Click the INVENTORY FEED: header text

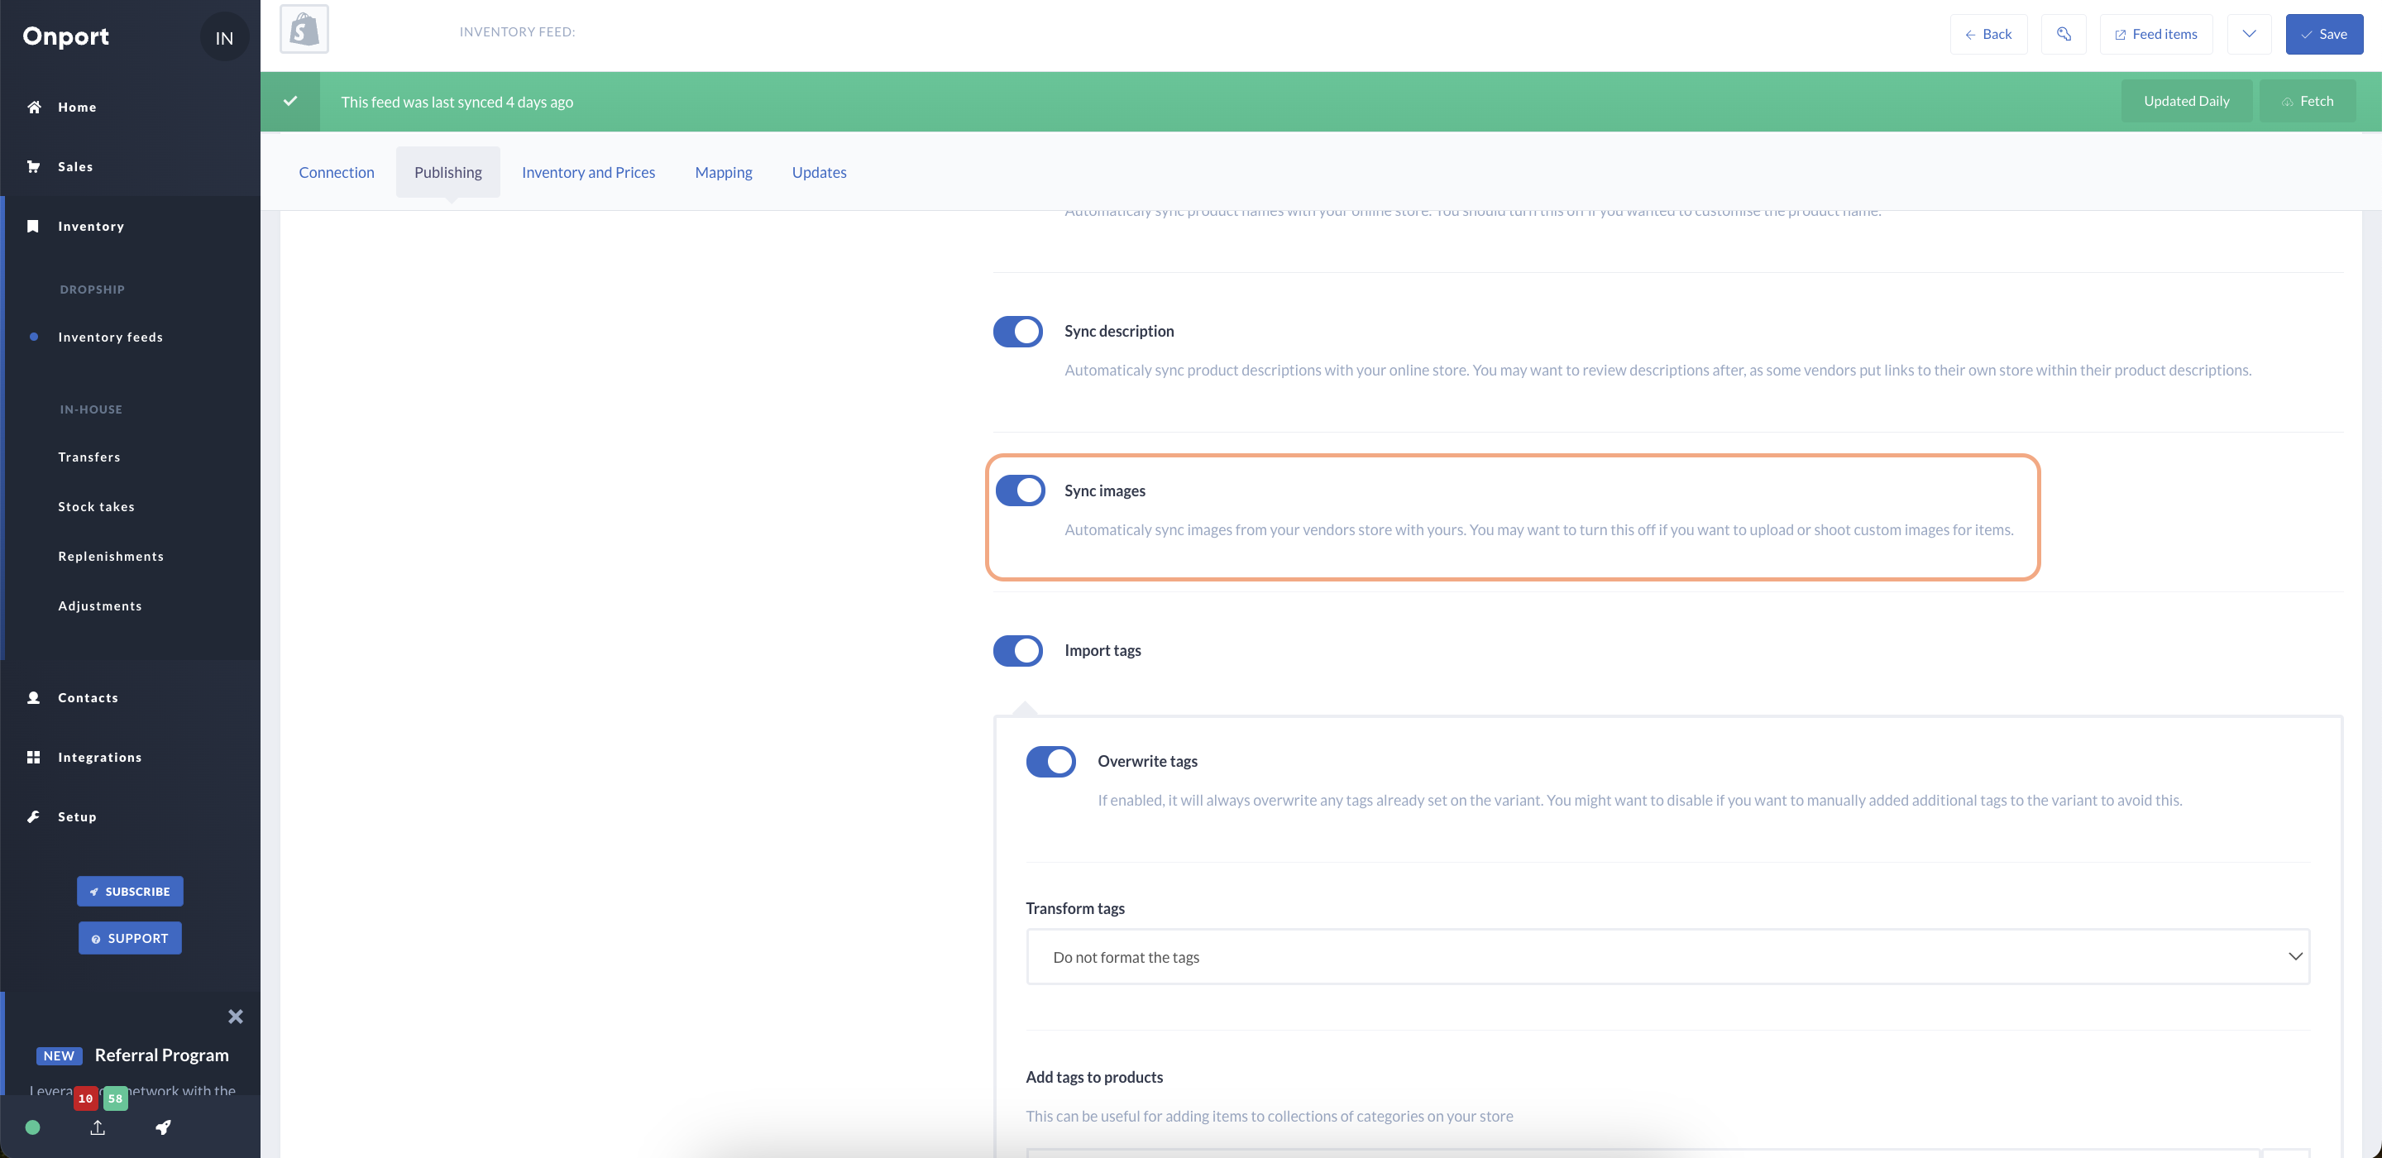tap(517, 31)
